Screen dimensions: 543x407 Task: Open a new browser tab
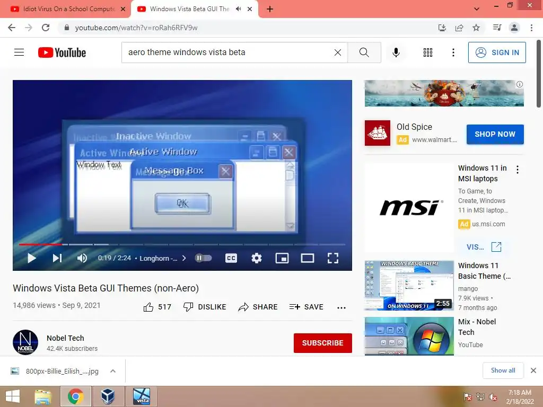point(270,9)
